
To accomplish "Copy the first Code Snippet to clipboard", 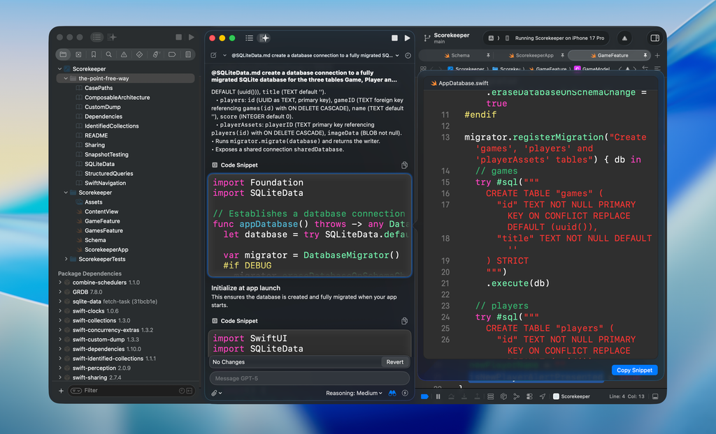I will click(x=405, y=165).
